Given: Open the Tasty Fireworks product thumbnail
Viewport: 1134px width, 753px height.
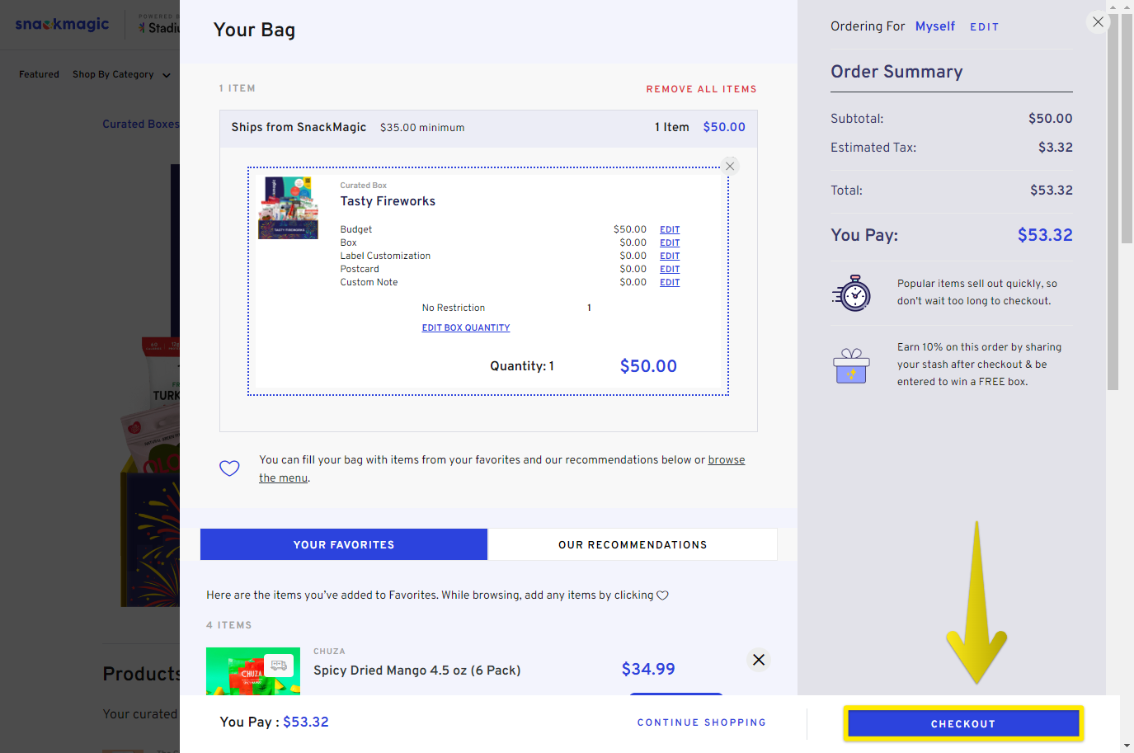Looking at the screenshot, I should tap(288, 208).
